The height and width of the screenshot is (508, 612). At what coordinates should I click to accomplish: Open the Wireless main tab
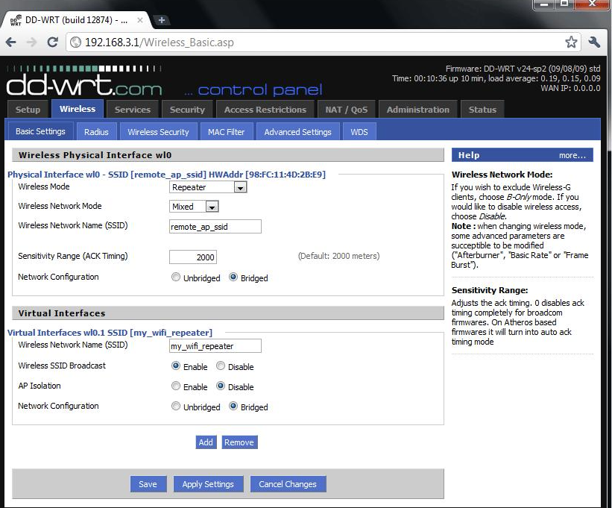(78, 109)
